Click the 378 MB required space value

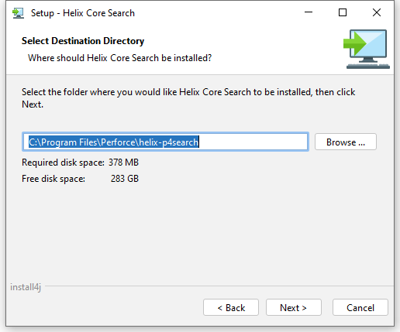click(x=123, y=163)
